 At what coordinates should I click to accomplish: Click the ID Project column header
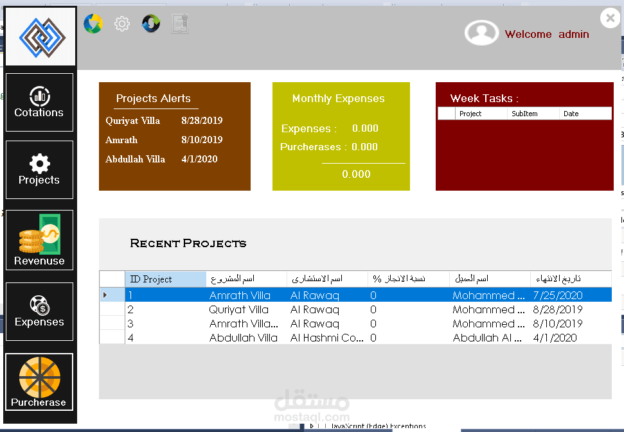[166, 279]
